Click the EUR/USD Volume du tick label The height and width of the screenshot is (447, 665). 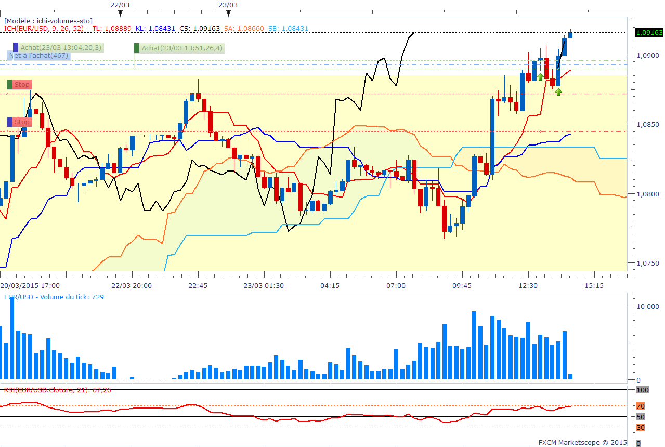coord(54,297)
